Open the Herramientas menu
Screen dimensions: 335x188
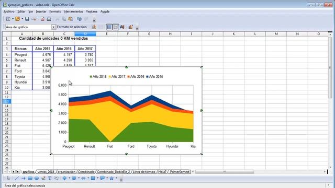(x=73, y=11)
